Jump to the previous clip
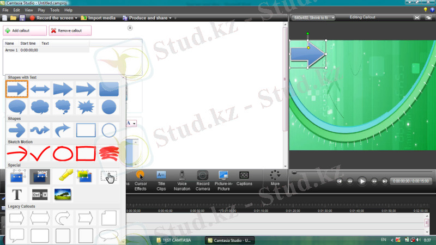The height and width of the screenshot is (245, 436). pos(339,181)
